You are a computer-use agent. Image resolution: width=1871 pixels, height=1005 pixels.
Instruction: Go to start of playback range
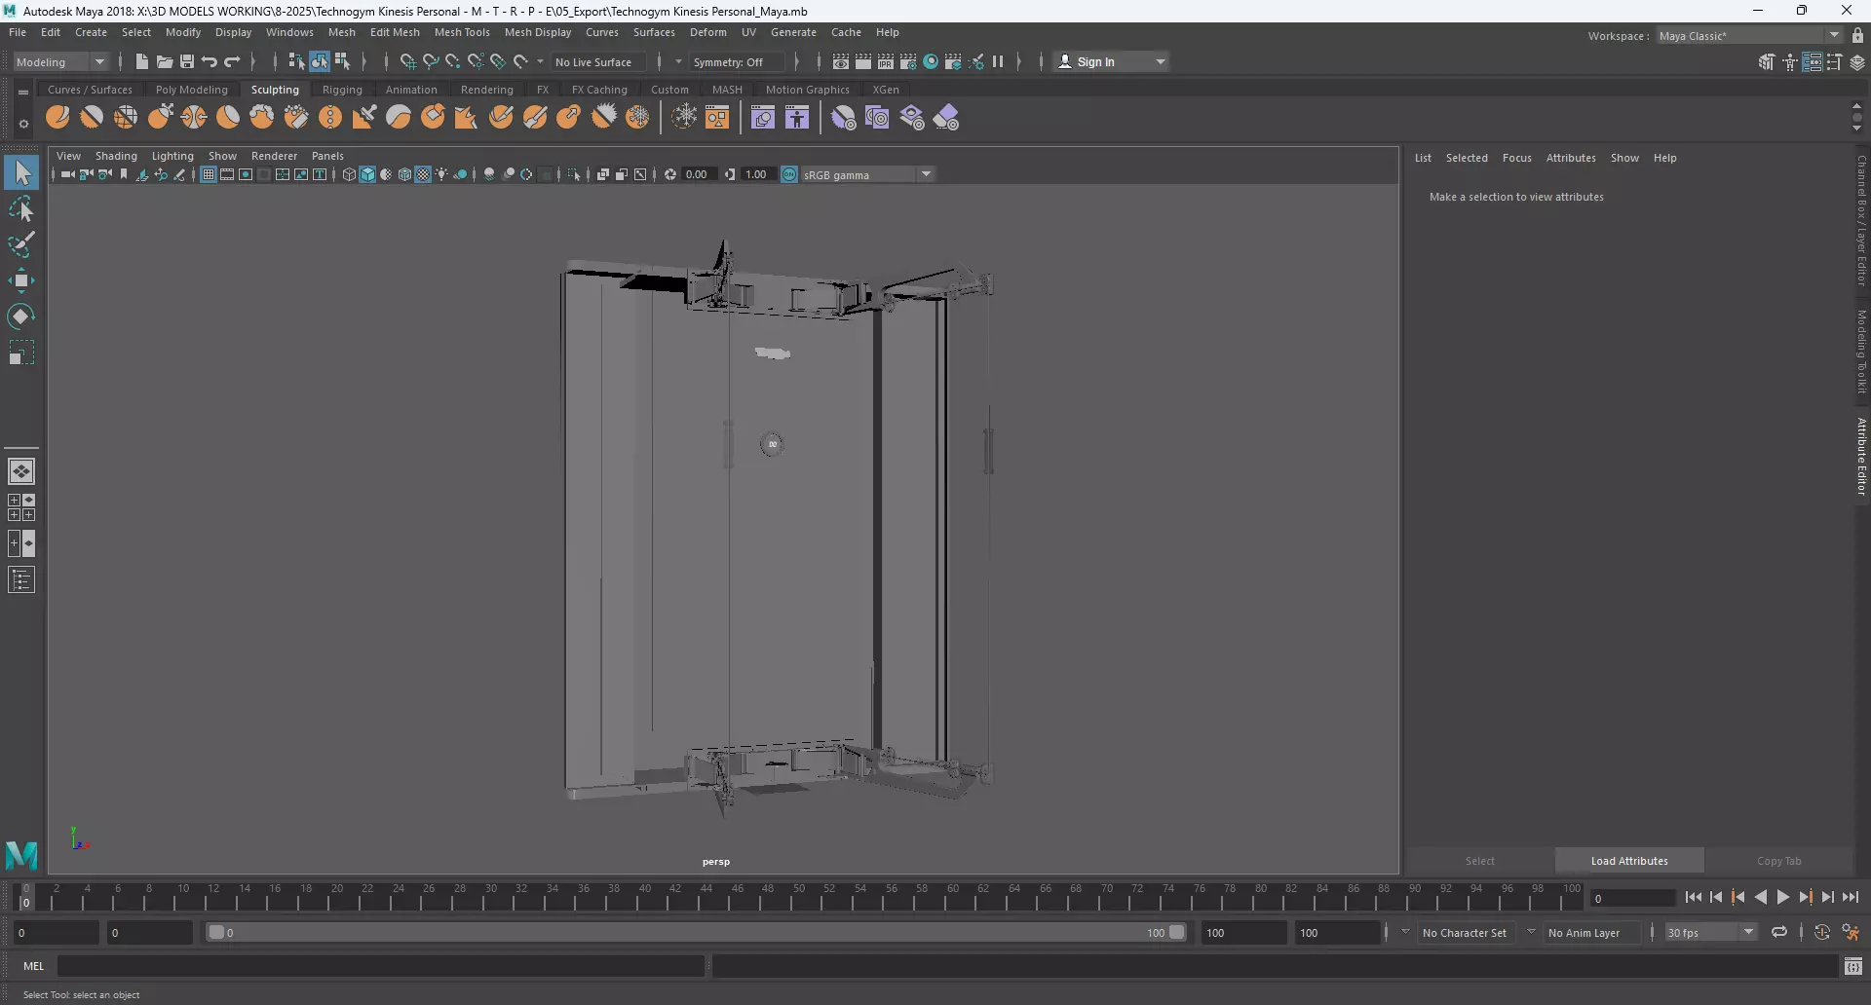[x=1694, y=898]
